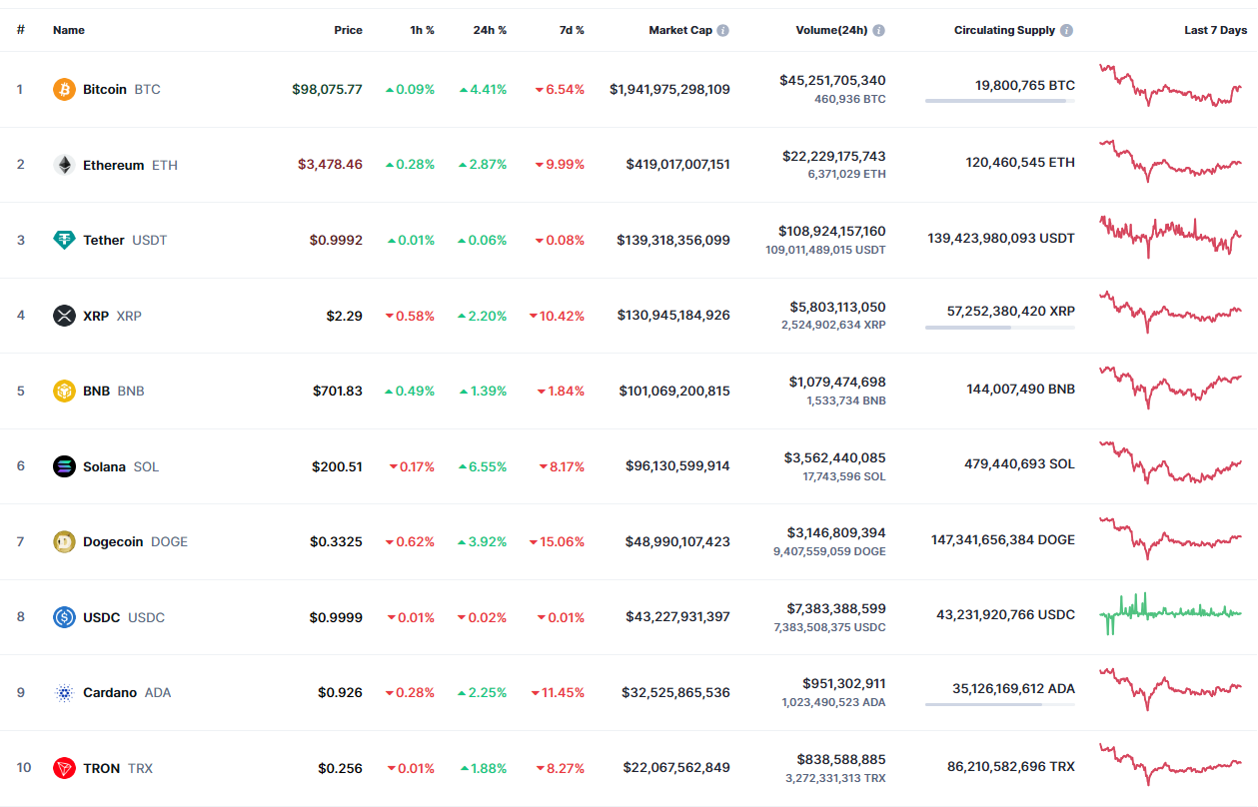
Task: Click the XRP coin logo icon
Action: [64, 316]
